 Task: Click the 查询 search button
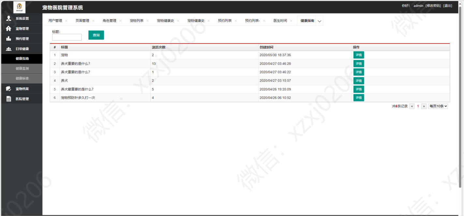click(96, 35)
